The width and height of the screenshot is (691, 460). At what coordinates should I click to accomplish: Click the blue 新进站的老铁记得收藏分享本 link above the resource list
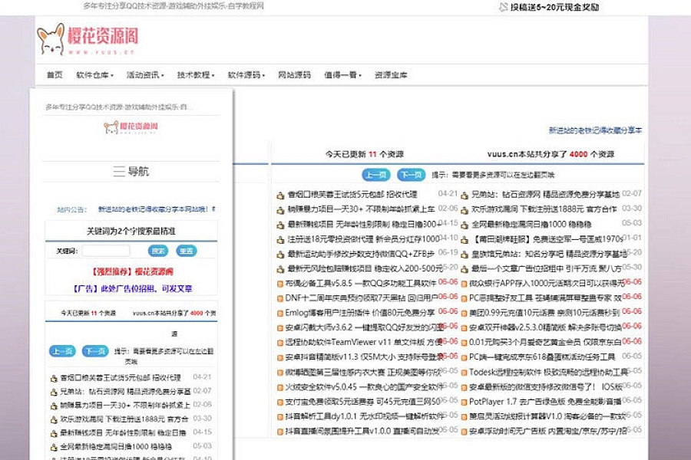click(595, 130)
